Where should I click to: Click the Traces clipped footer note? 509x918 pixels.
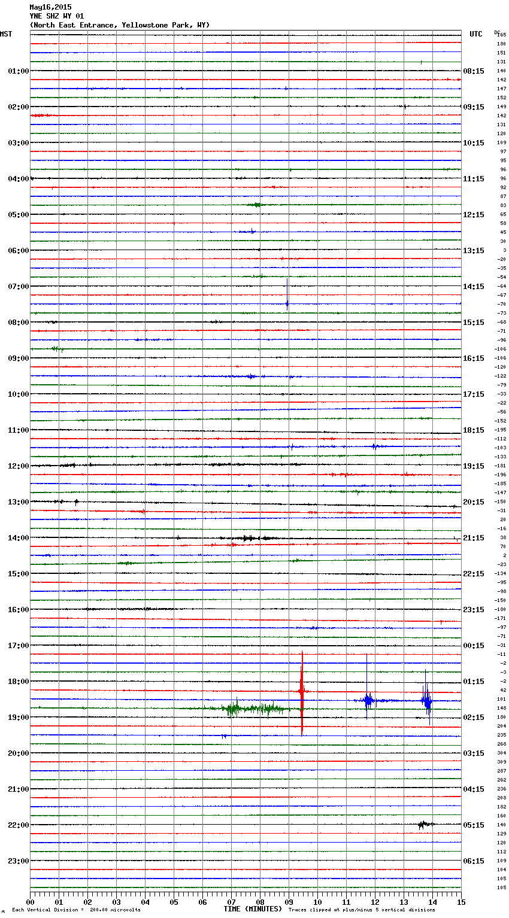[x=362, y=910]
